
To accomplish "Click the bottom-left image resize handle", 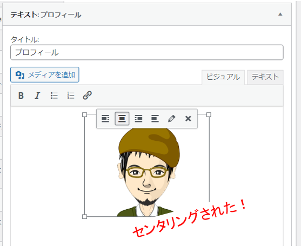I will (x=84, y=217).
